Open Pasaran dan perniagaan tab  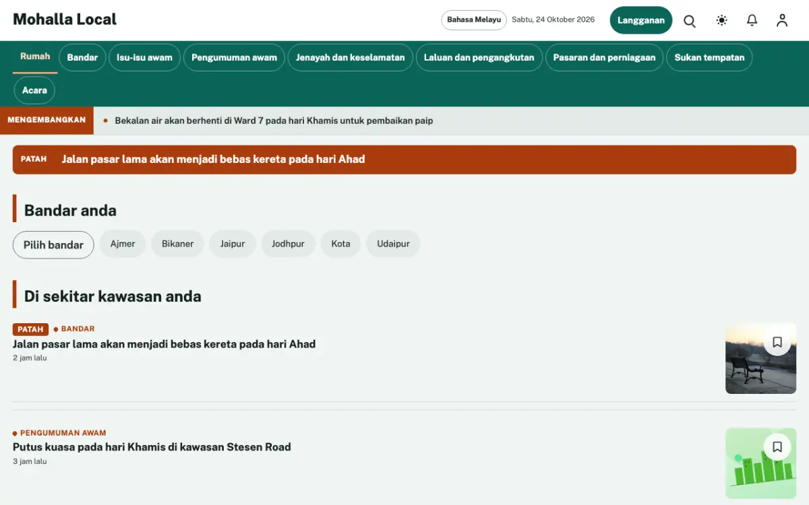604,57
